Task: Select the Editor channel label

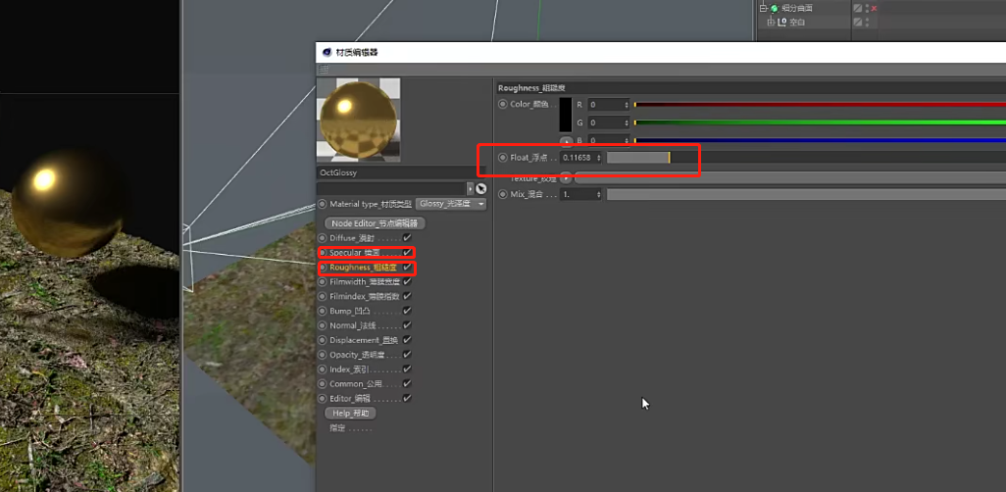Action: tap(350, 398)
